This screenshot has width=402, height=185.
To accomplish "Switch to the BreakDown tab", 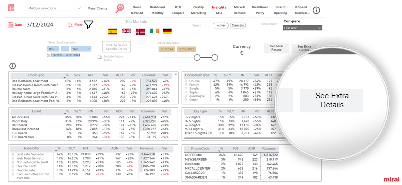I will click(260, 7).
